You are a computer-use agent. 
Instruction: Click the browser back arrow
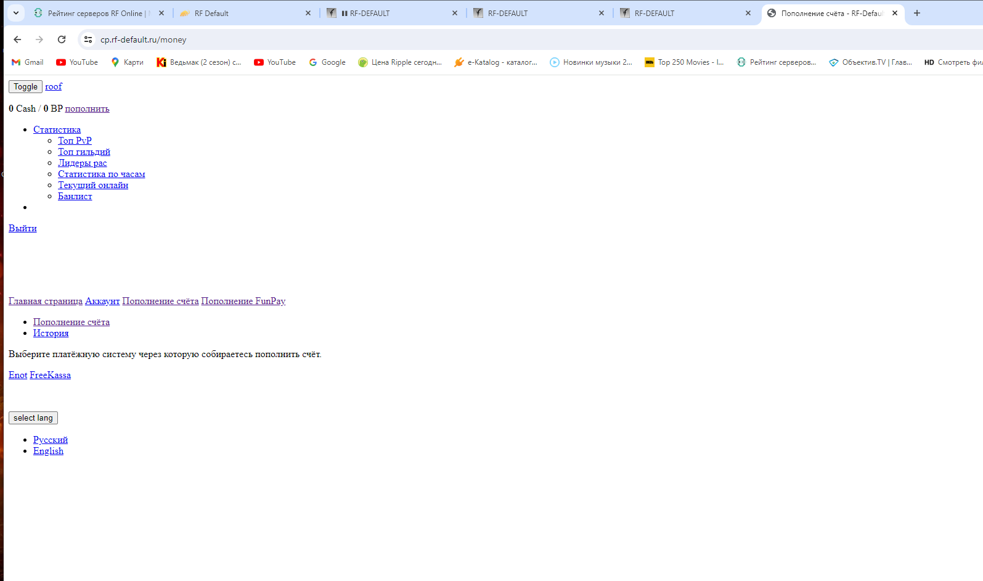tap(17, 39)
